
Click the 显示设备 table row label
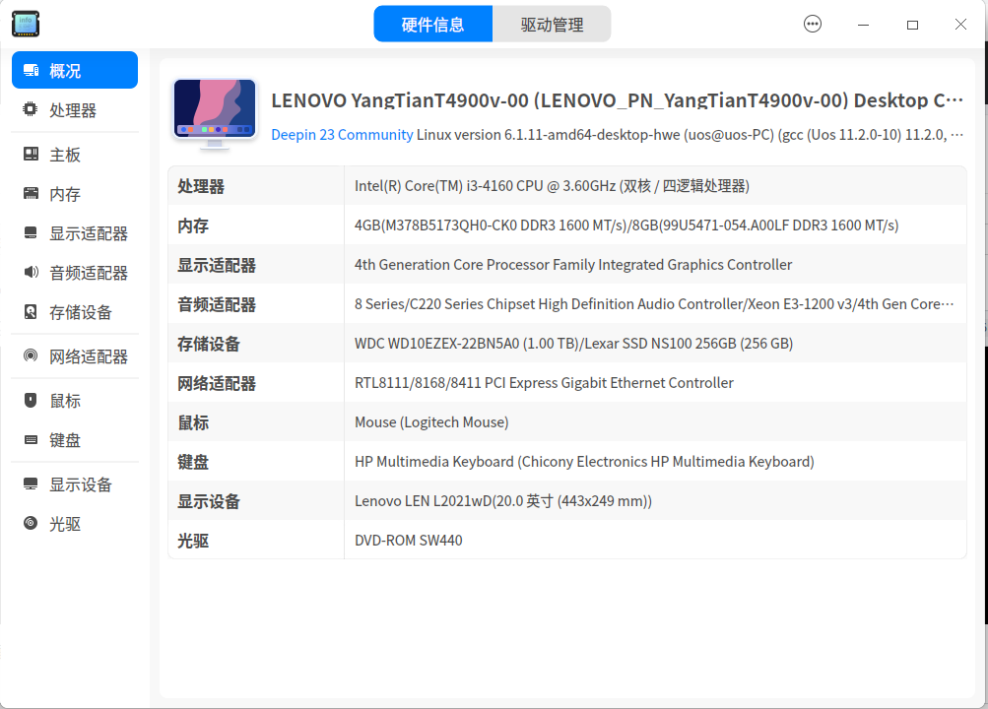pos(209,501)
